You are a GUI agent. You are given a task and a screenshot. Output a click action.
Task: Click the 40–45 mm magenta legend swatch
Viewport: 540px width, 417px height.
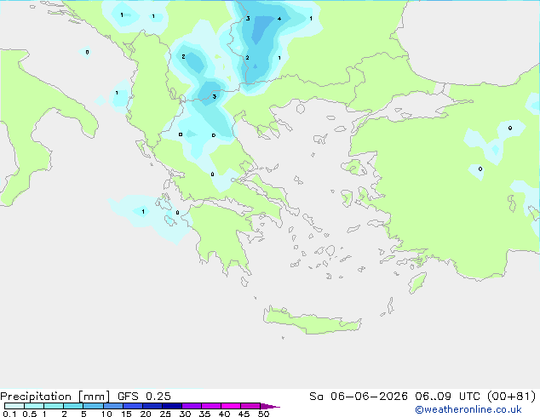click(231, 406)
